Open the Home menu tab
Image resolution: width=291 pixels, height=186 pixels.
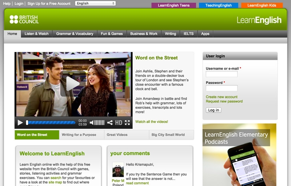coord(12,34)
